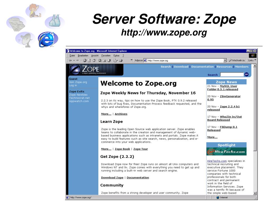Open the Extras menu

click(x=116, y=56)
